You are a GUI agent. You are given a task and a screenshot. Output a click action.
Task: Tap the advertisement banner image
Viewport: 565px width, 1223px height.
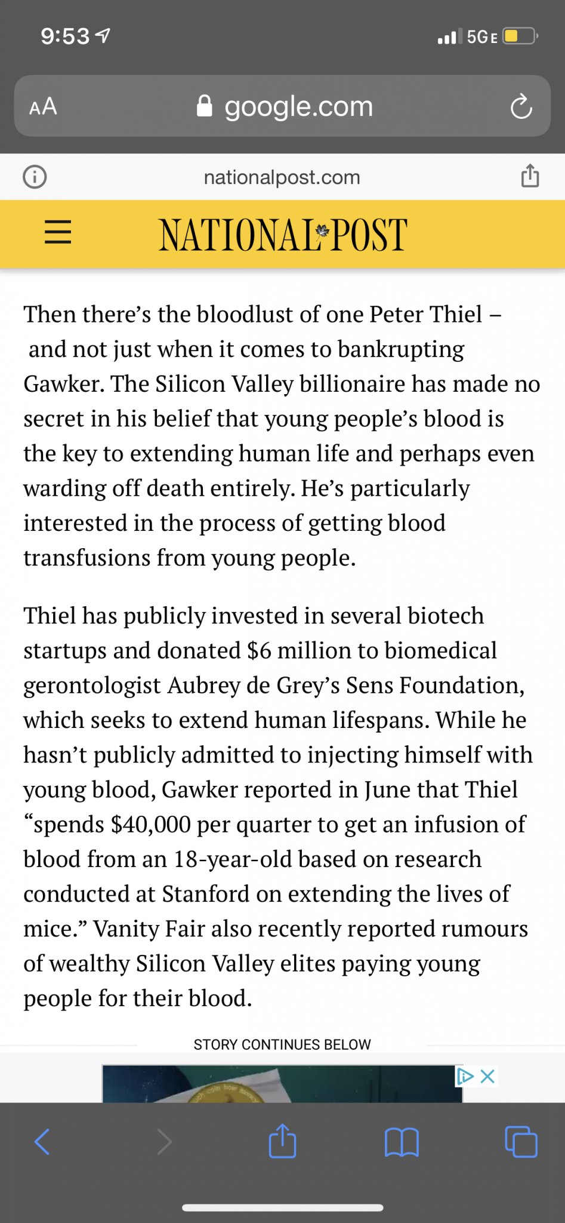(x=282, y=1083)
